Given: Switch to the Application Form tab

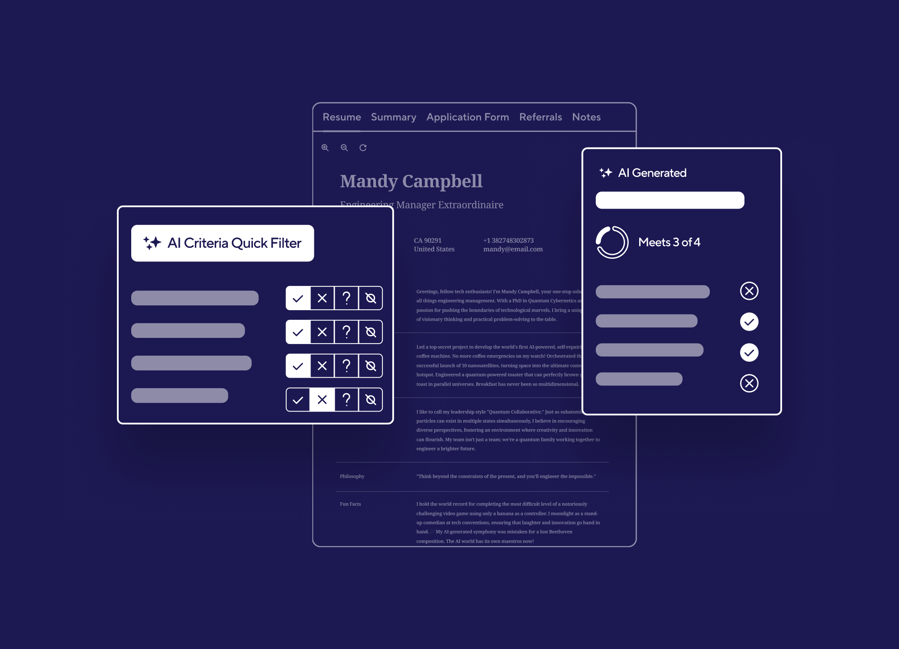Looking at the screenshot, I should (x=468, y=117).
